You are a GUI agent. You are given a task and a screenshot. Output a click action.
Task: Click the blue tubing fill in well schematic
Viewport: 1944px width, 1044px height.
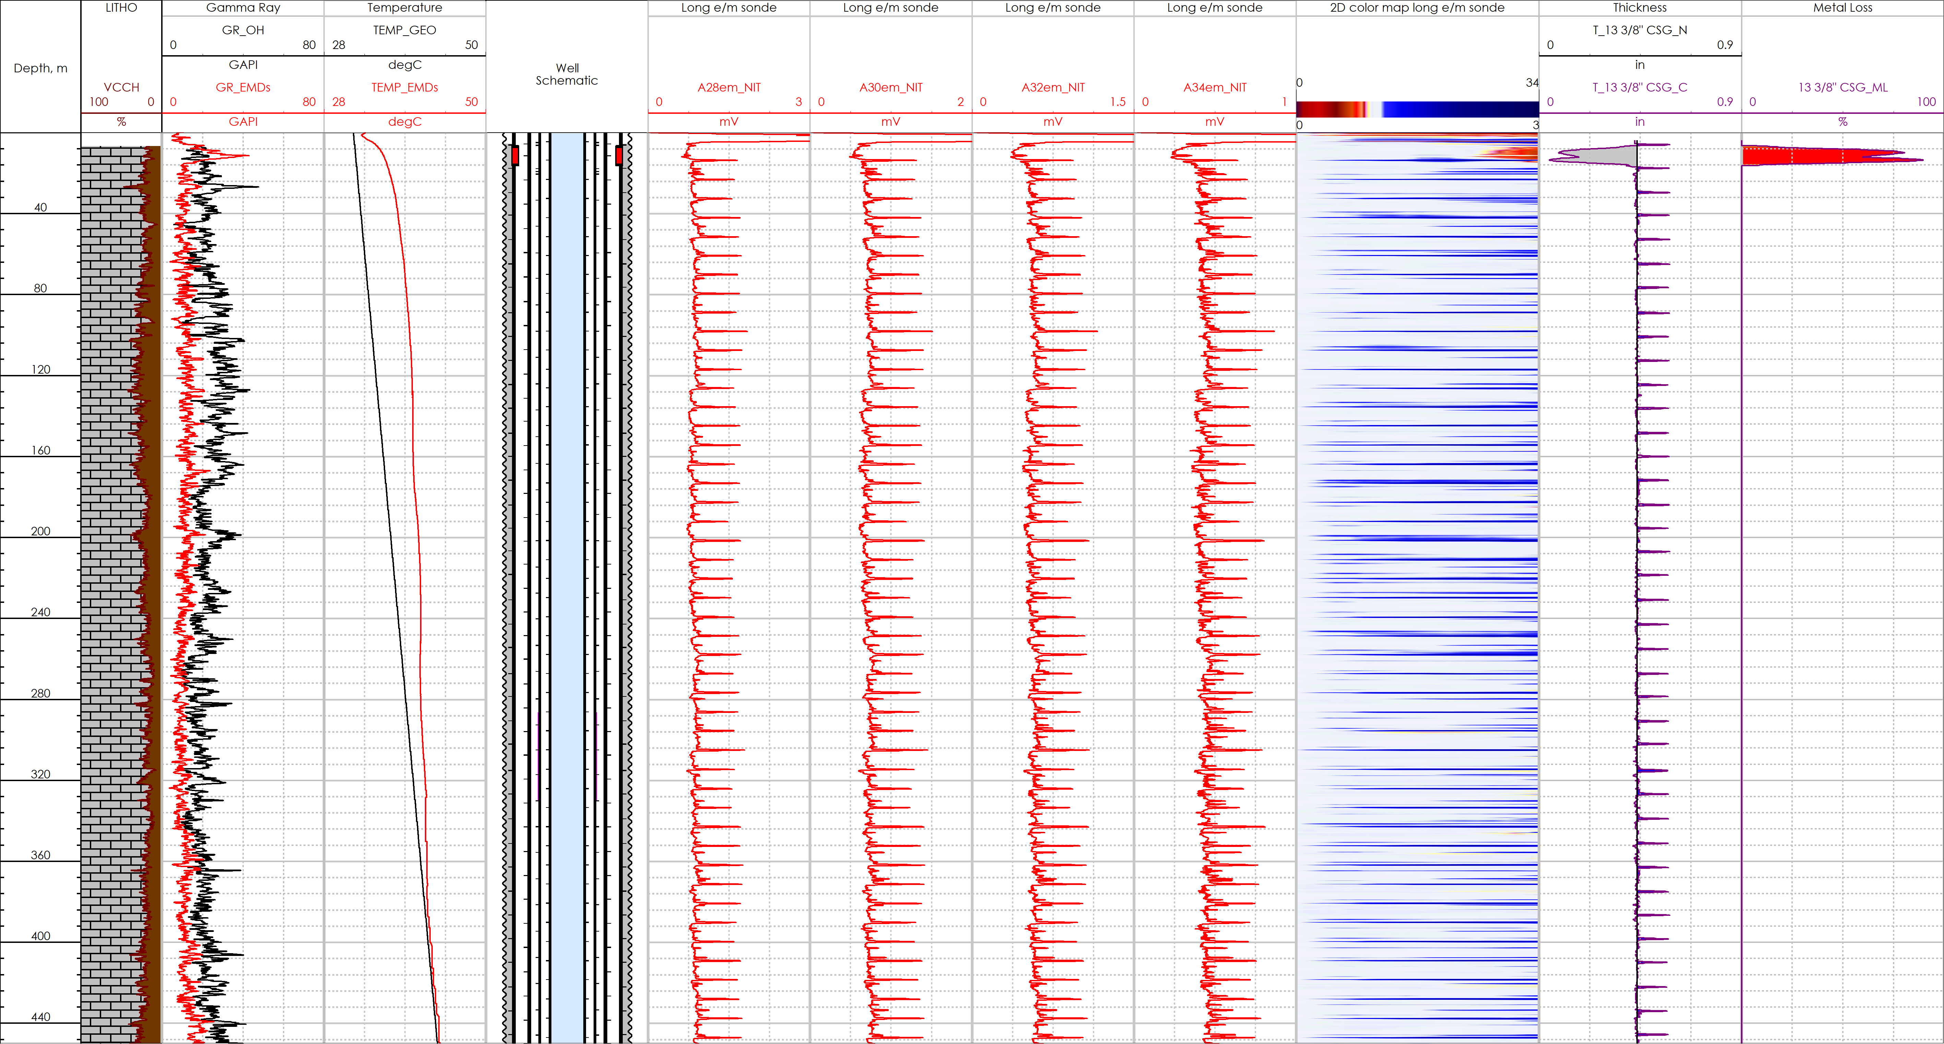pos(567,528)
